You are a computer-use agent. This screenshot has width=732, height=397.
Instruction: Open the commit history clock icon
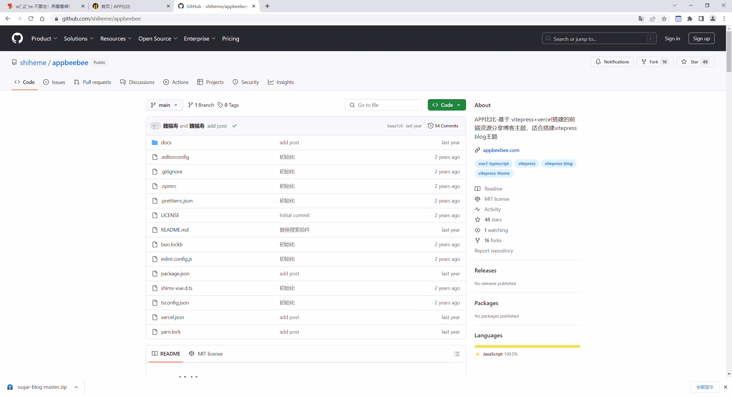click(x=430, y=126)
